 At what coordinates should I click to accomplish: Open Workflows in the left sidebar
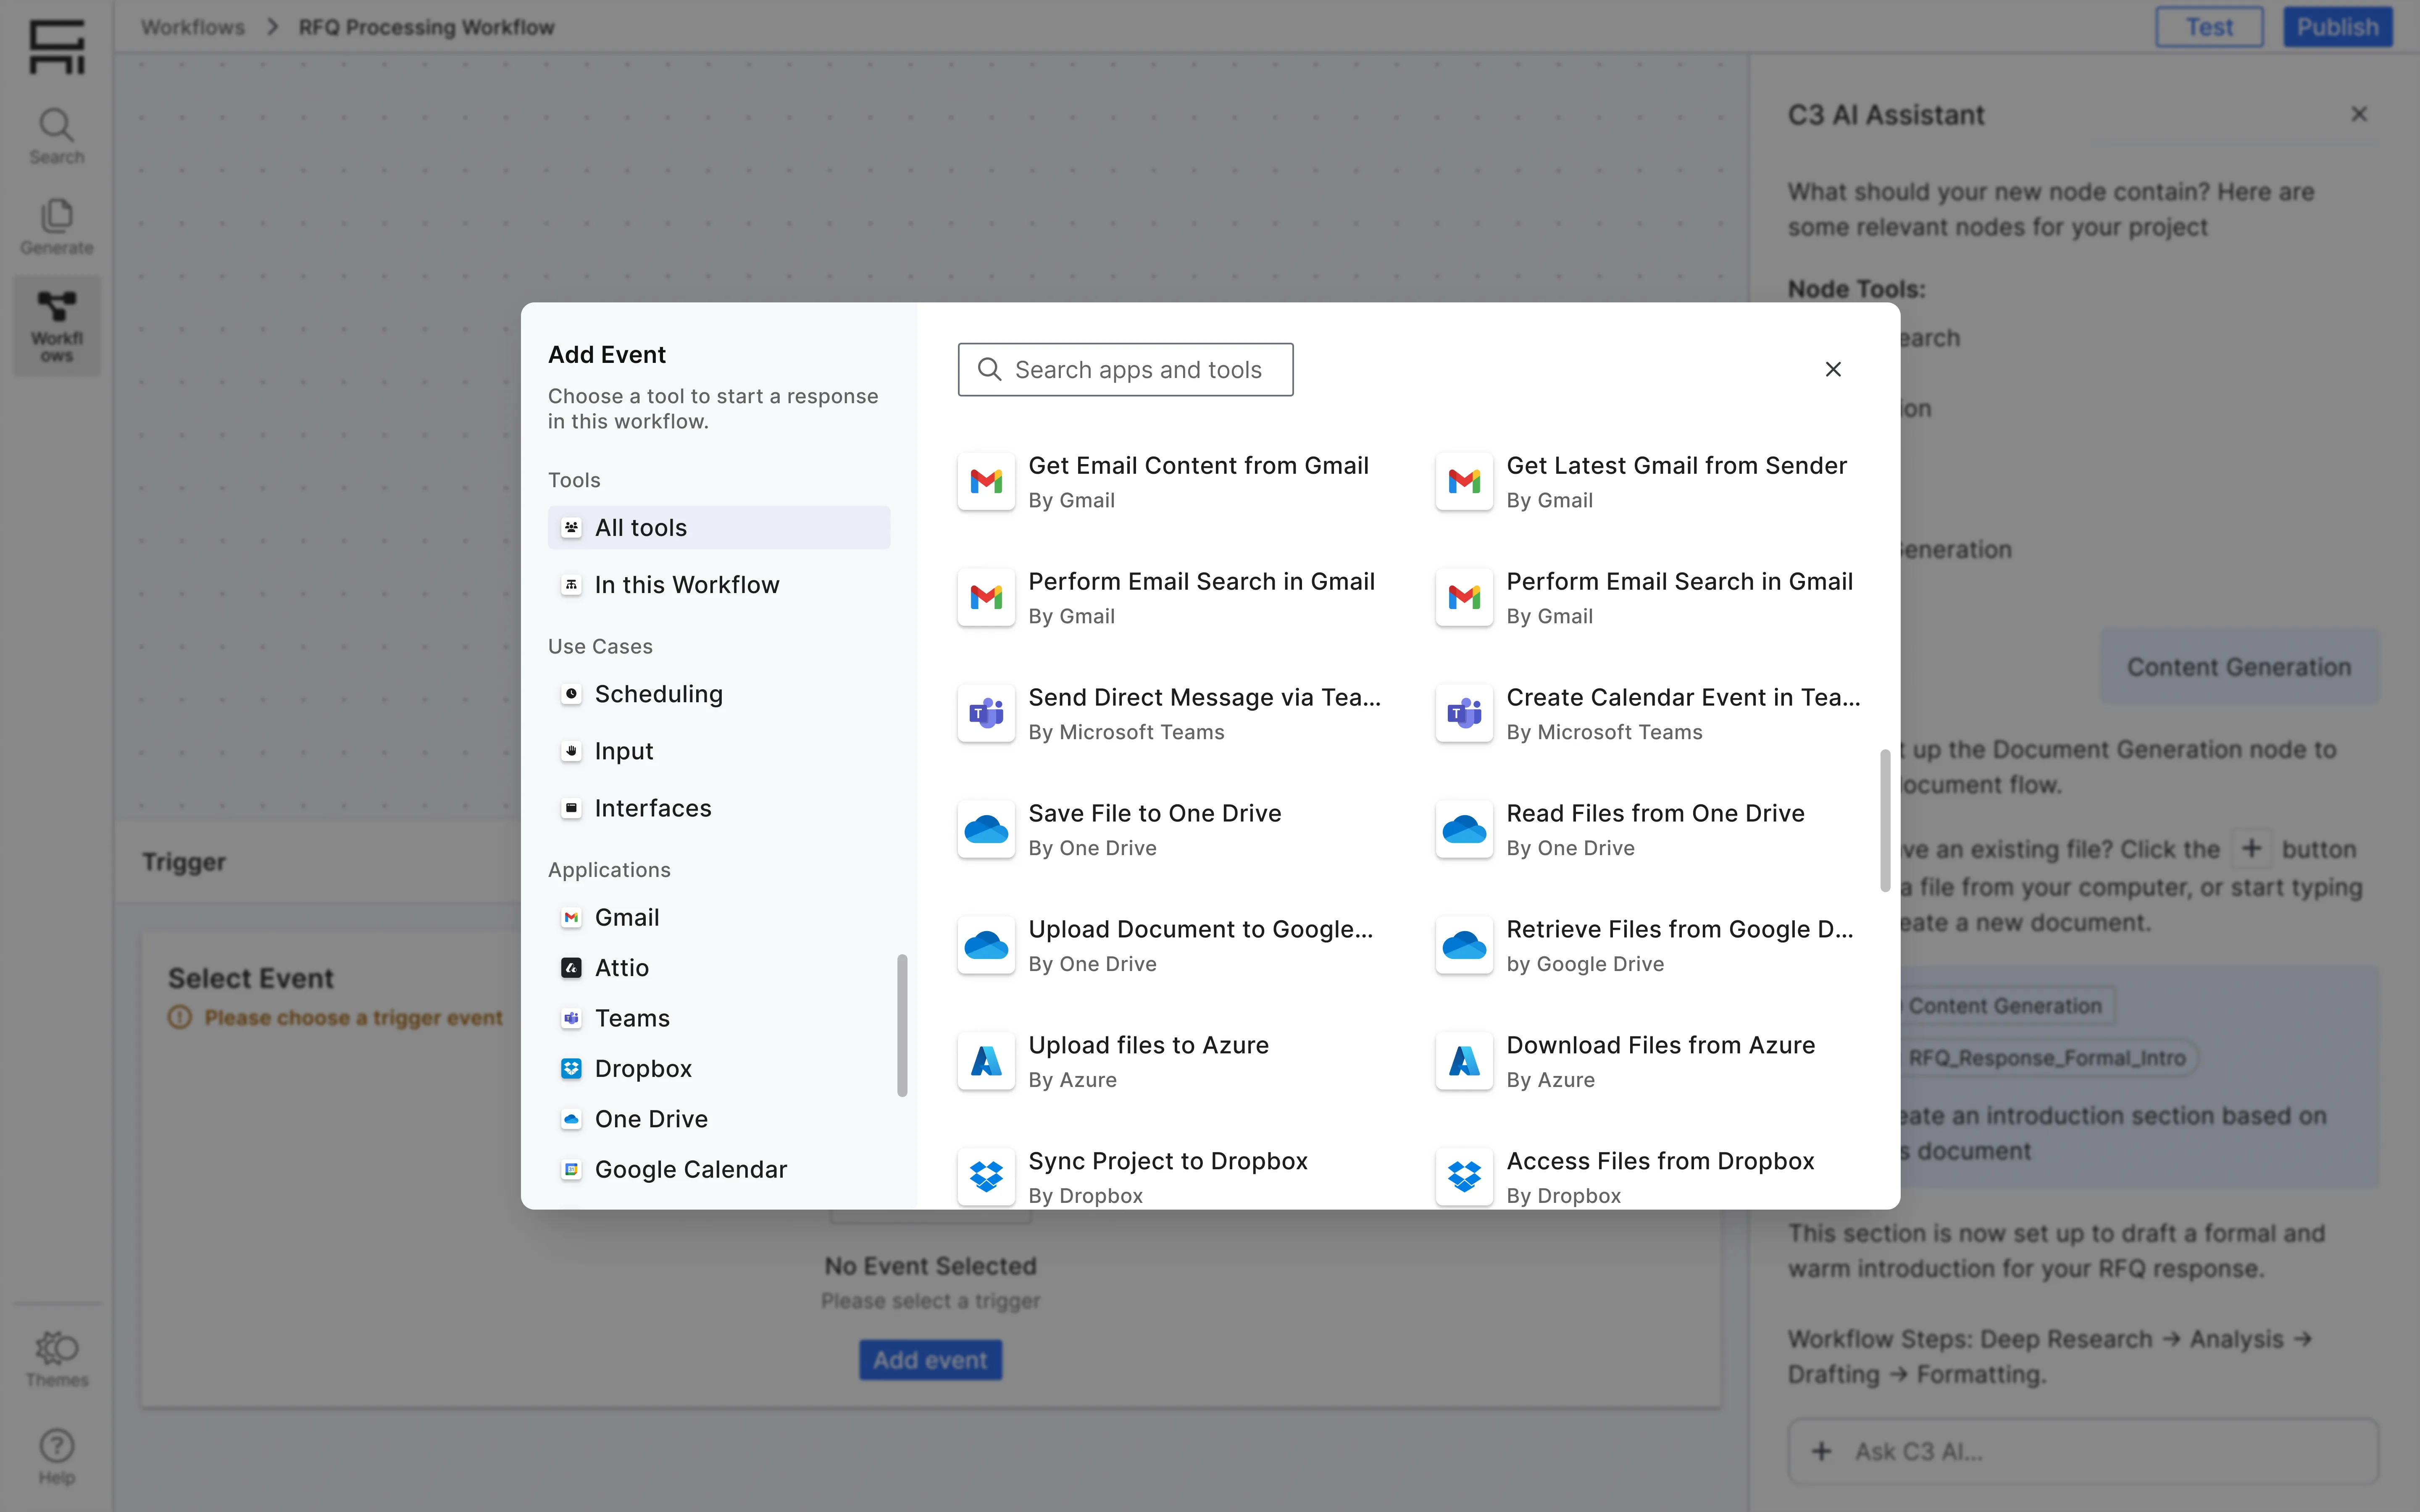click(57, 326)
